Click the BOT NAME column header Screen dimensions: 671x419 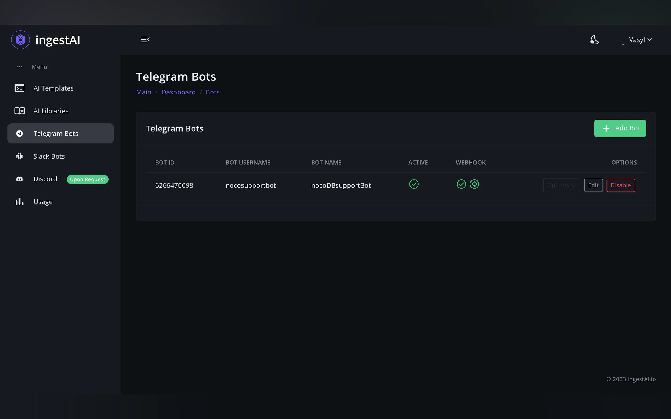click(326, 162)
